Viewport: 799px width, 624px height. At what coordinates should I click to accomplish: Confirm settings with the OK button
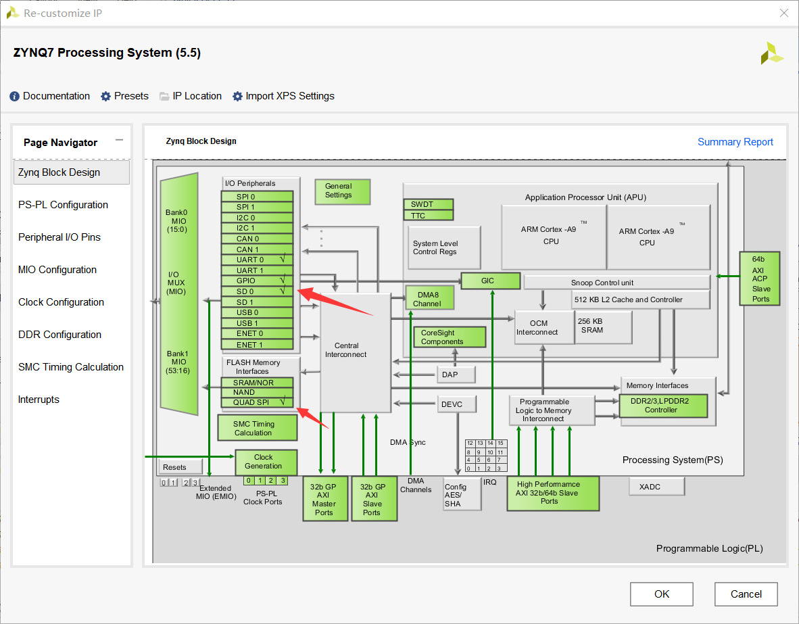[661, 594]
